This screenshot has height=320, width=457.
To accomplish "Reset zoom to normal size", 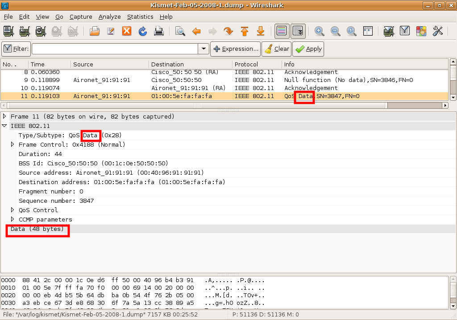I will tap(352, 31).
